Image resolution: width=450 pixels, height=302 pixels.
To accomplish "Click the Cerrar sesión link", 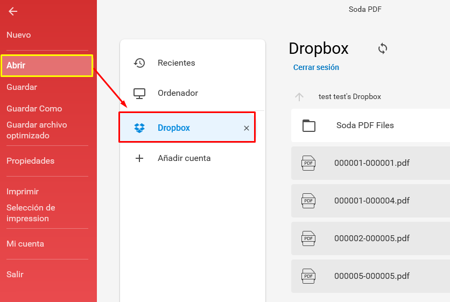I will coord(316,67).
